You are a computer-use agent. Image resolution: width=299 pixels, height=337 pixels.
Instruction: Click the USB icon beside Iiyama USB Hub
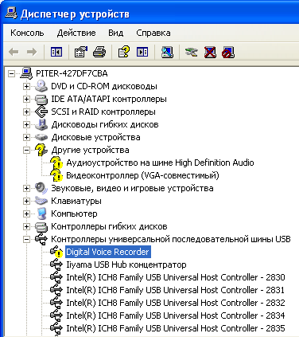pos(56,265)
